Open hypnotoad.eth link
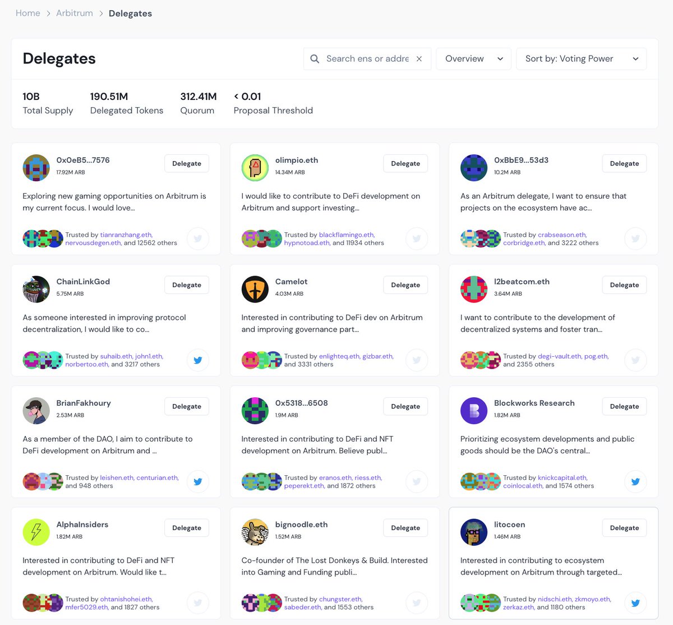The width and height of the screenshot is (673, 625). tap(307, 243)
